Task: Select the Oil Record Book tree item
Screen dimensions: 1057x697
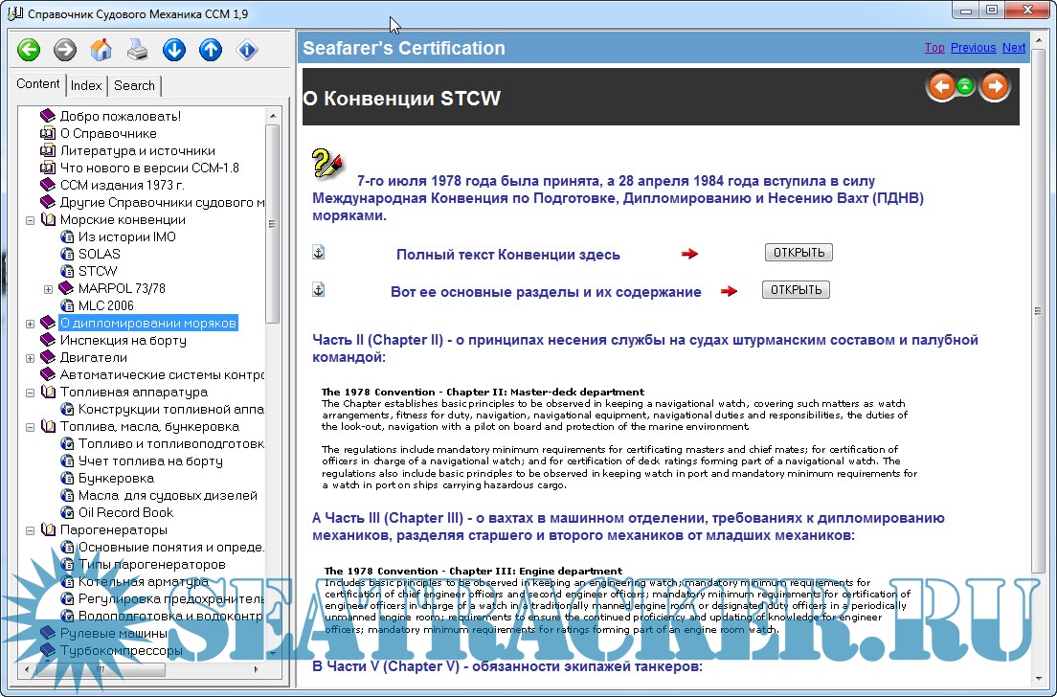Action: click(x=125, y=512)
